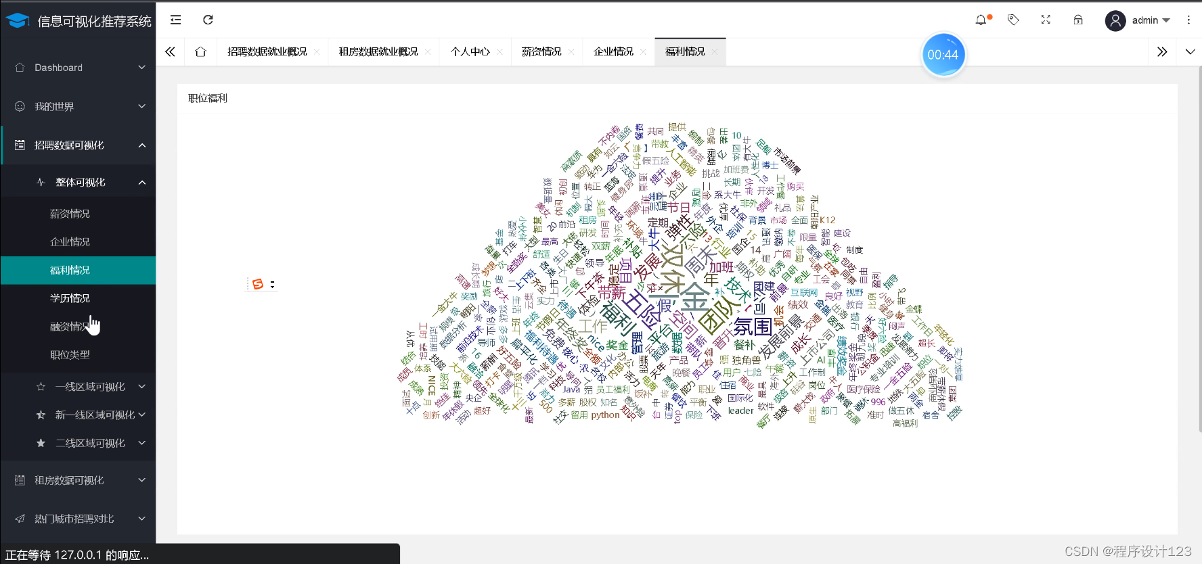This screenshot has height=564, width=1202.
Task: Open 职位类型 in the sidebar
Action: pyautogui.click(x=78, y=355)
